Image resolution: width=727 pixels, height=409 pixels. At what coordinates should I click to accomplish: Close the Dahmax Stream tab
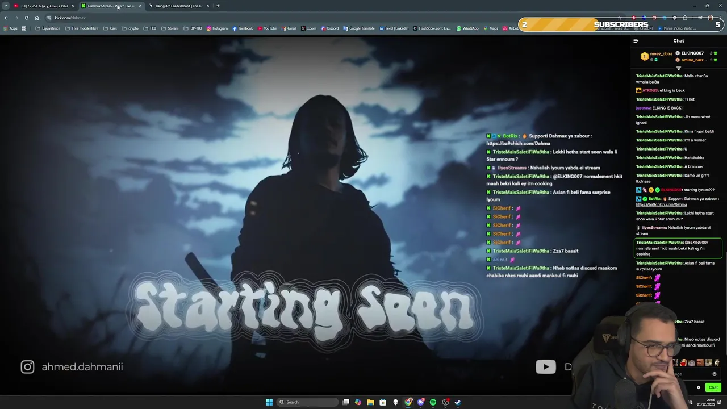140,6
